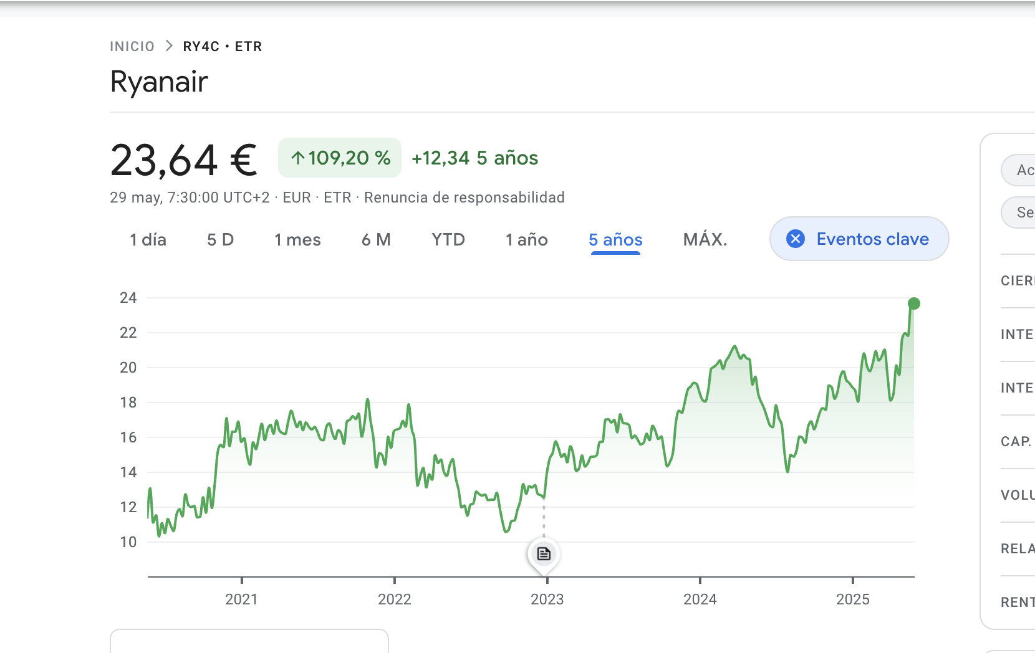Select the 5 D range tab
The width and height of the screenshot is (1035, 653).
(x=220, y=240)
